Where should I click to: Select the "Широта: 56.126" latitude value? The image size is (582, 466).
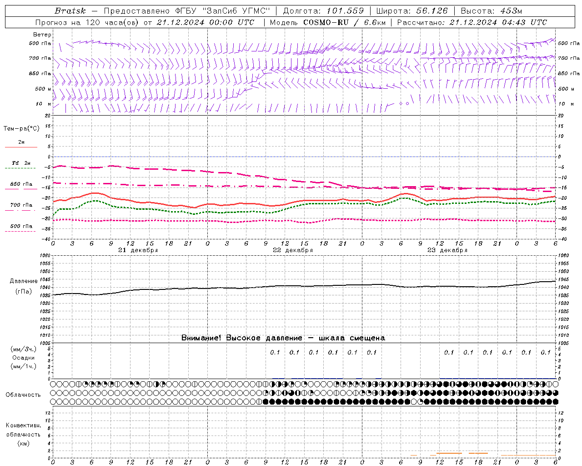412,11
